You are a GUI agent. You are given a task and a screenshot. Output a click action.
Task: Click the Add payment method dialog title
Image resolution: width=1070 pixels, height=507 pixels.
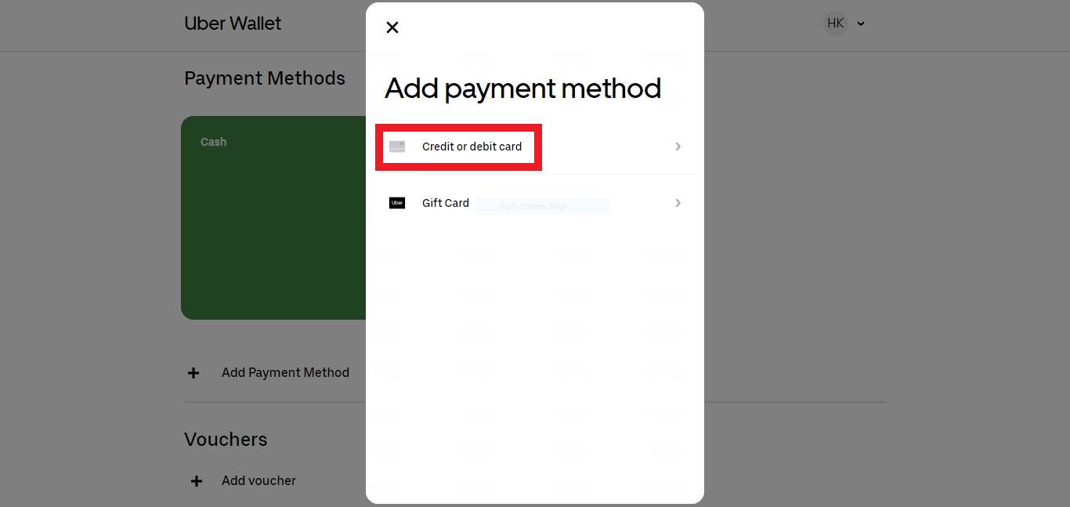pos(522,89)
